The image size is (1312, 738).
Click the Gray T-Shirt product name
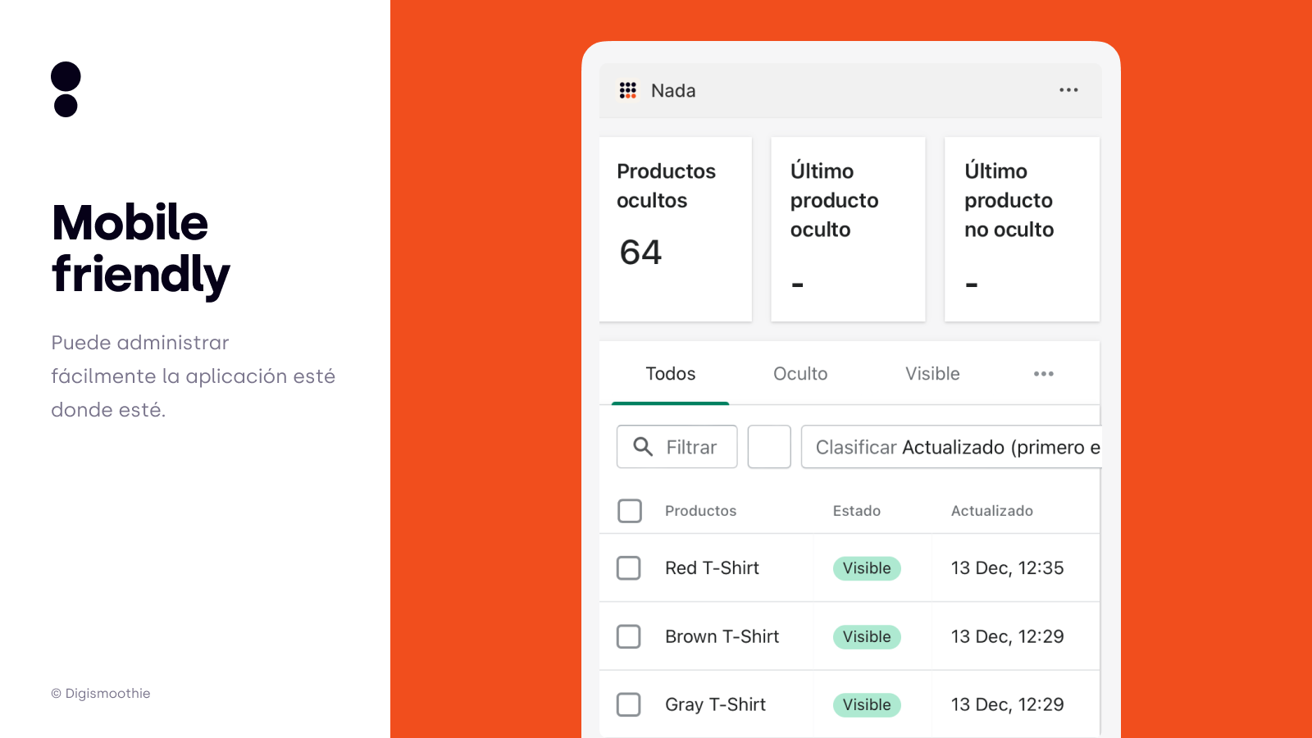click(x=715, y=705)
